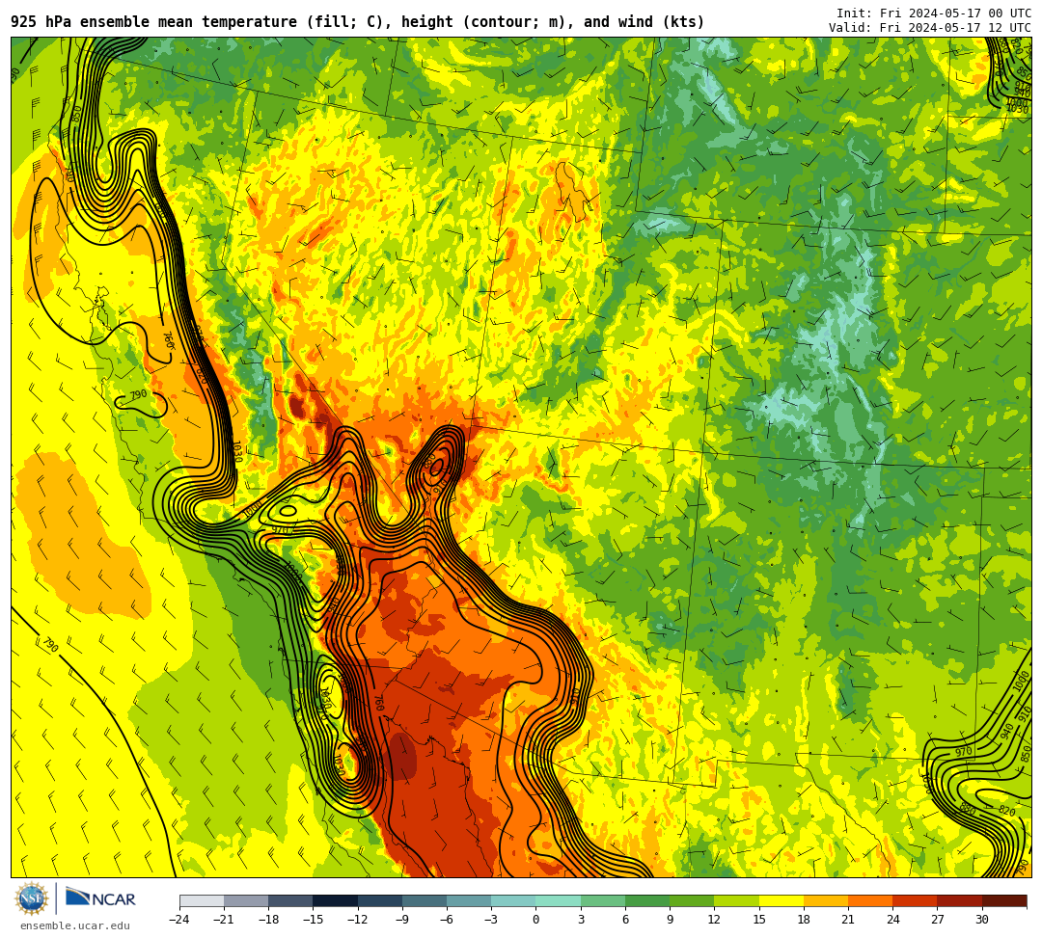Click the -15 colorbar tick label
This screenshot has height=938, width=1042.
[313, 920]
